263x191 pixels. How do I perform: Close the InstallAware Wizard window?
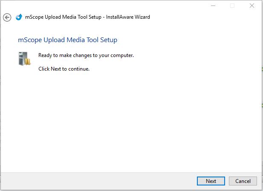[252, 6]
